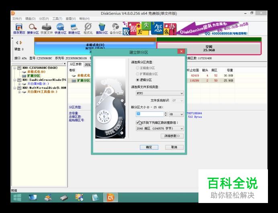Click the 确定 confirm button
Image resolution: width=278 pixels, height=213 pixels.
149,147
